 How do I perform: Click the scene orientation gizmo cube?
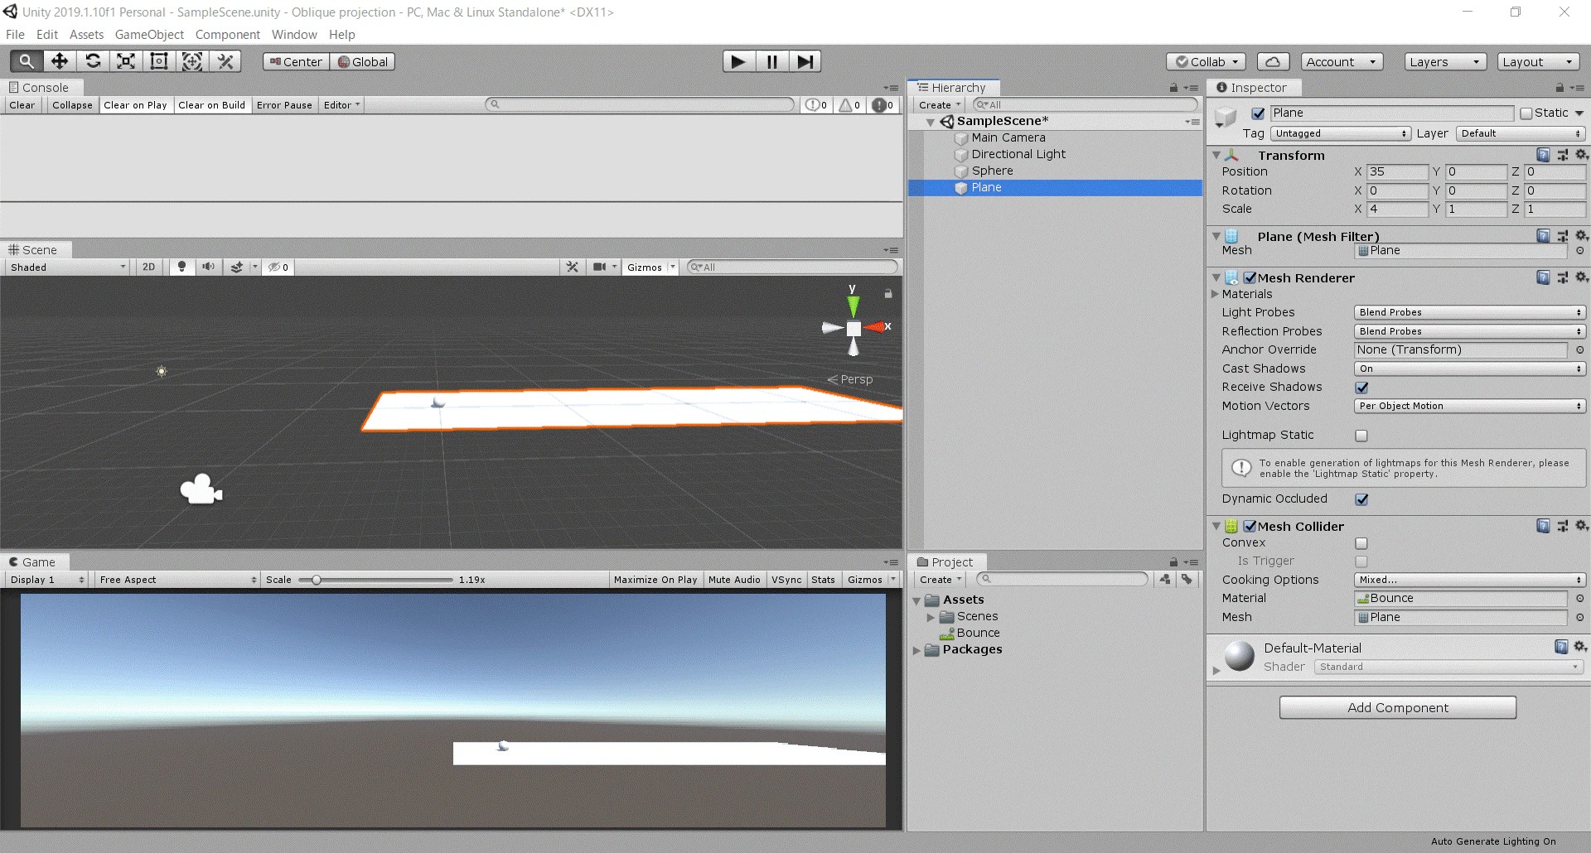(x=854, y=328)
